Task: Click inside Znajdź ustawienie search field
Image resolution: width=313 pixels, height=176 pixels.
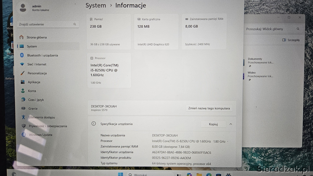Action: coord(48,24)
